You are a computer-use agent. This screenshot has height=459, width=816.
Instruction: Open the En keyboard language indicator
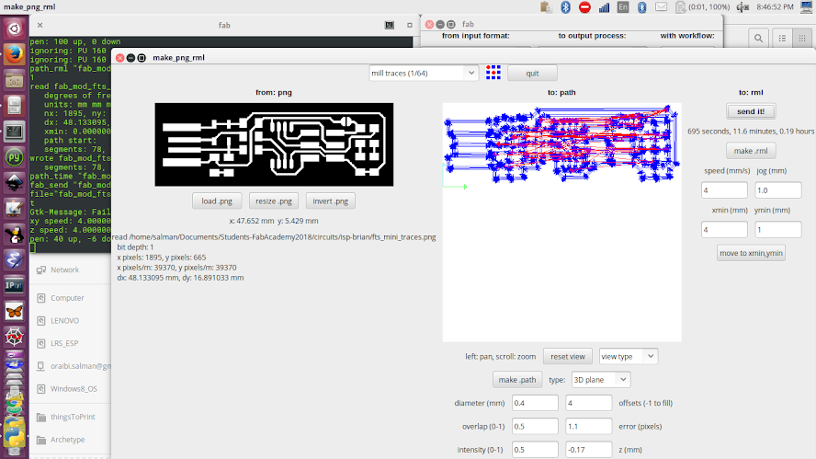point(622,6)
